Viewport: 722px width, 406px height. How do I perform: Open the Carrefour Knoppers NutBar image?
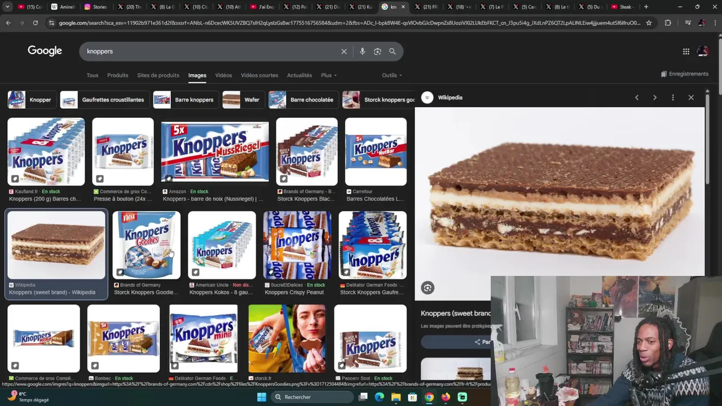point(376,152)
